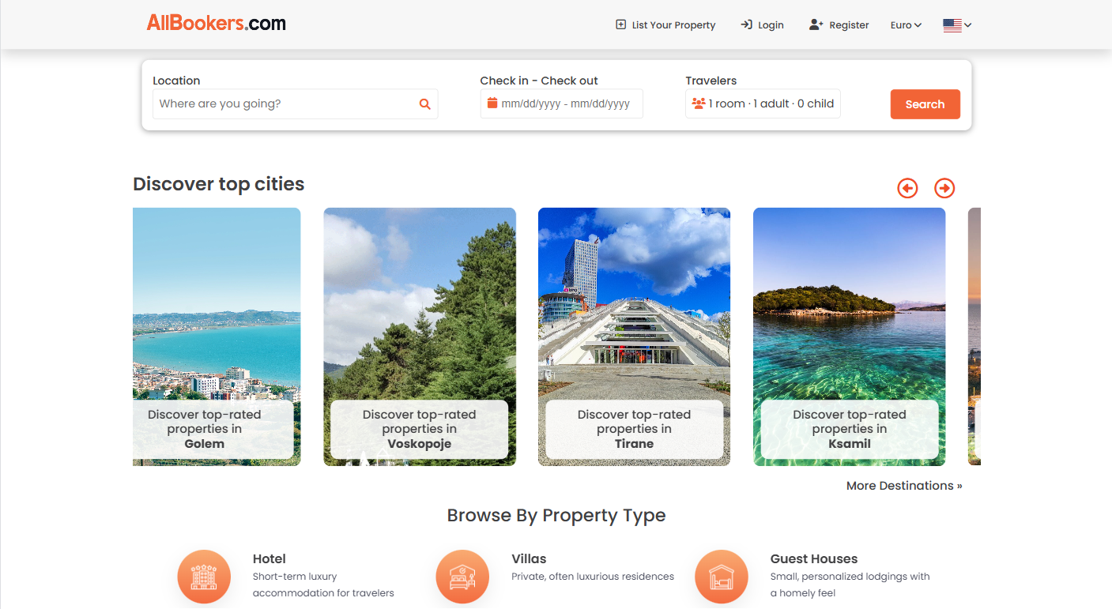Click the AllBookers.com logo
Screen dimensions: 1112x609
[216, 24]
